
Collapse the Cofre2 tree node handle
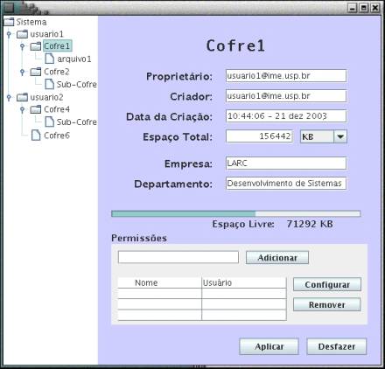point(22,72)
